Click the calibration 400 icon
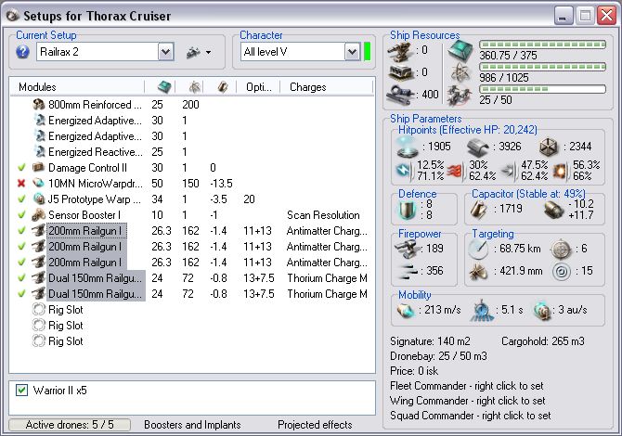This screenshot has height=436, width=622. coord(400,96)
